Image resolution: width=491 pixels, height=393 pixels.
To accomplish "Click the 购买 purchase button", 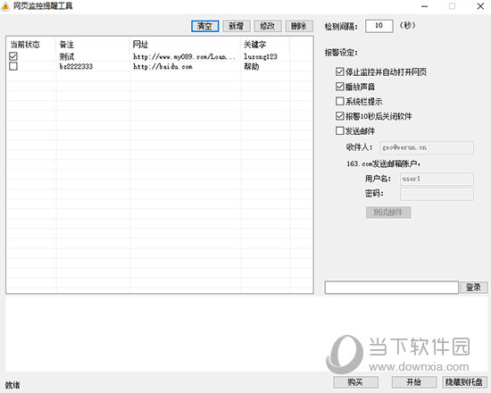I will 355,382.
